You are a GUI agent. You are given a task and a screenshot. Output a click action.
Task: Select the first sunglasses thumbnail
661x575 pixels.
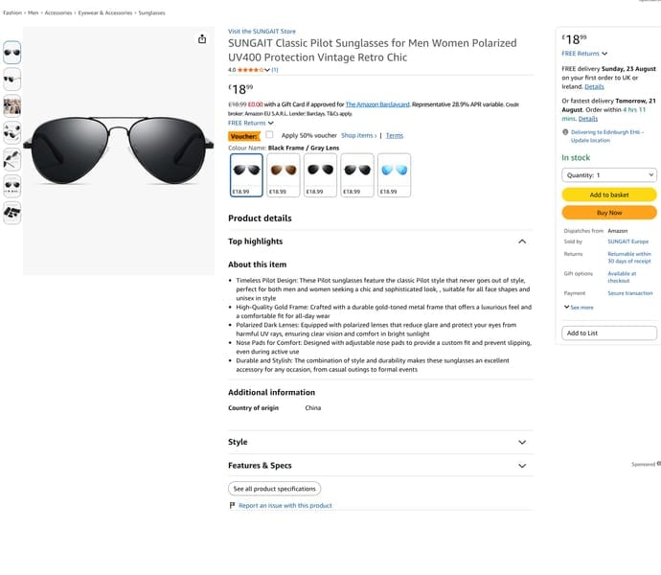(12, 53)
